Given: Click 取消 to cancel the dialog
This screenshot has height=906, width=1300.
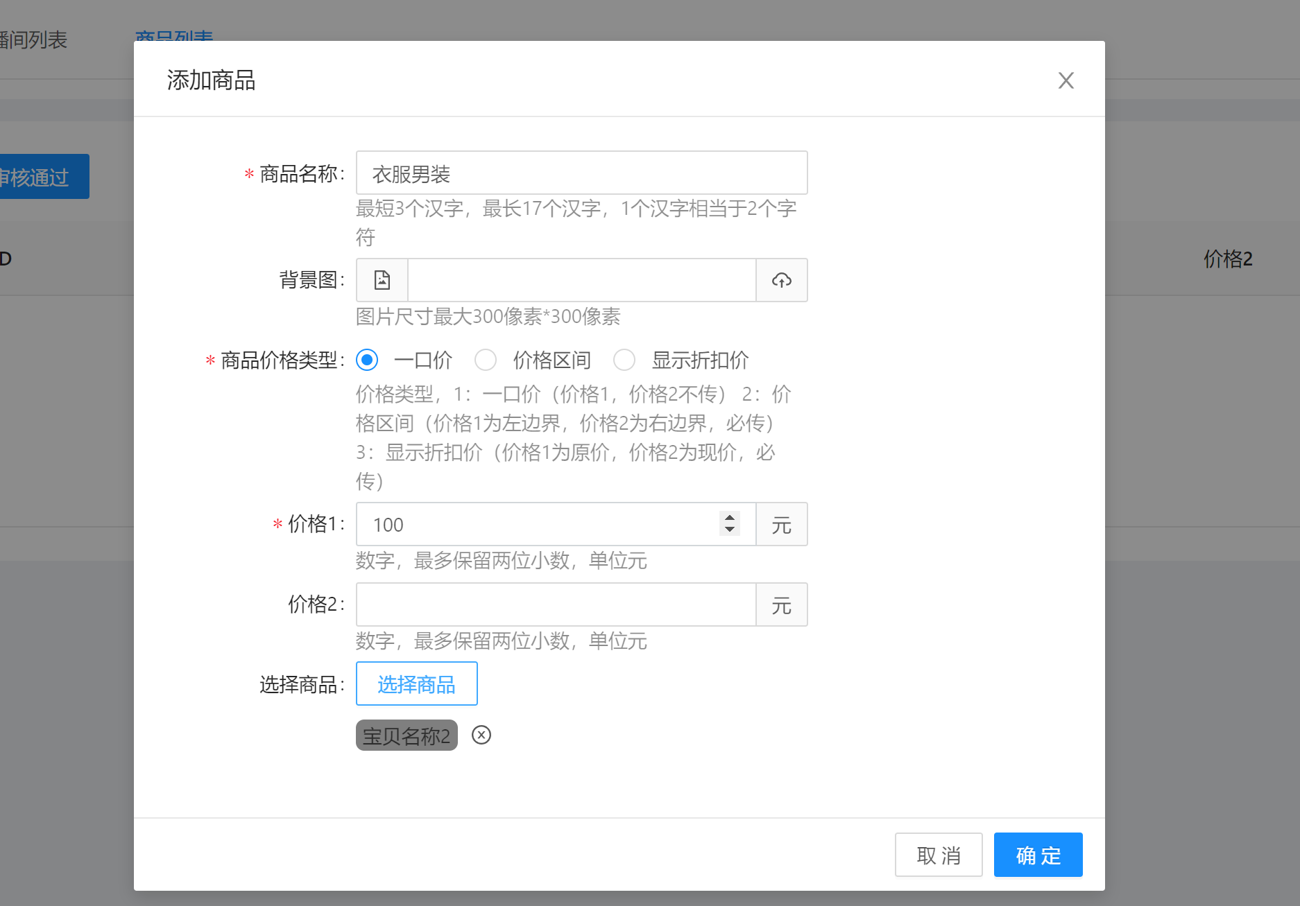Looking at the screenshot, I should click(x=938, y=855).
